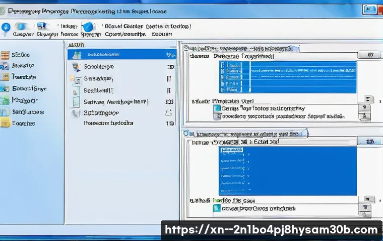Click the lower panel's blue top-right button
This screenshot has width=383, height=241.
coord(369,141)
